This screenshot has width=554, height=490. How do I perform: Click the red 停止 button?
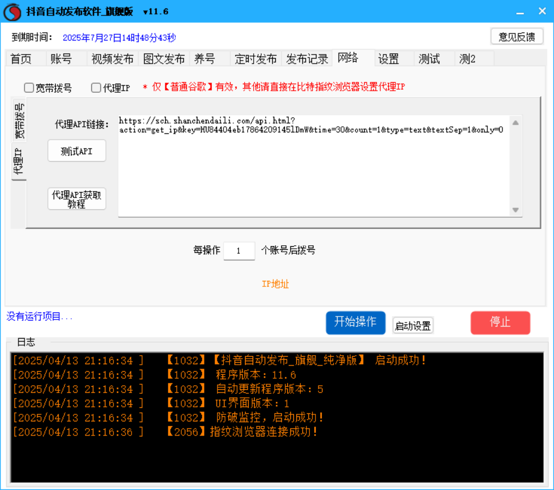coord(500,322)
